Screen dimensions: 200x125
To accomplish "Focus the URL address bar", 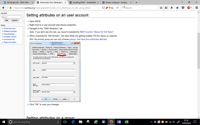I will tap(57, 8).
